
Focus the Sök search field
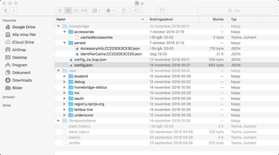click(x=237, y=11)
